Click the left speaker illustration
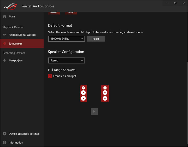188x147 pixels. pos(83,93)
